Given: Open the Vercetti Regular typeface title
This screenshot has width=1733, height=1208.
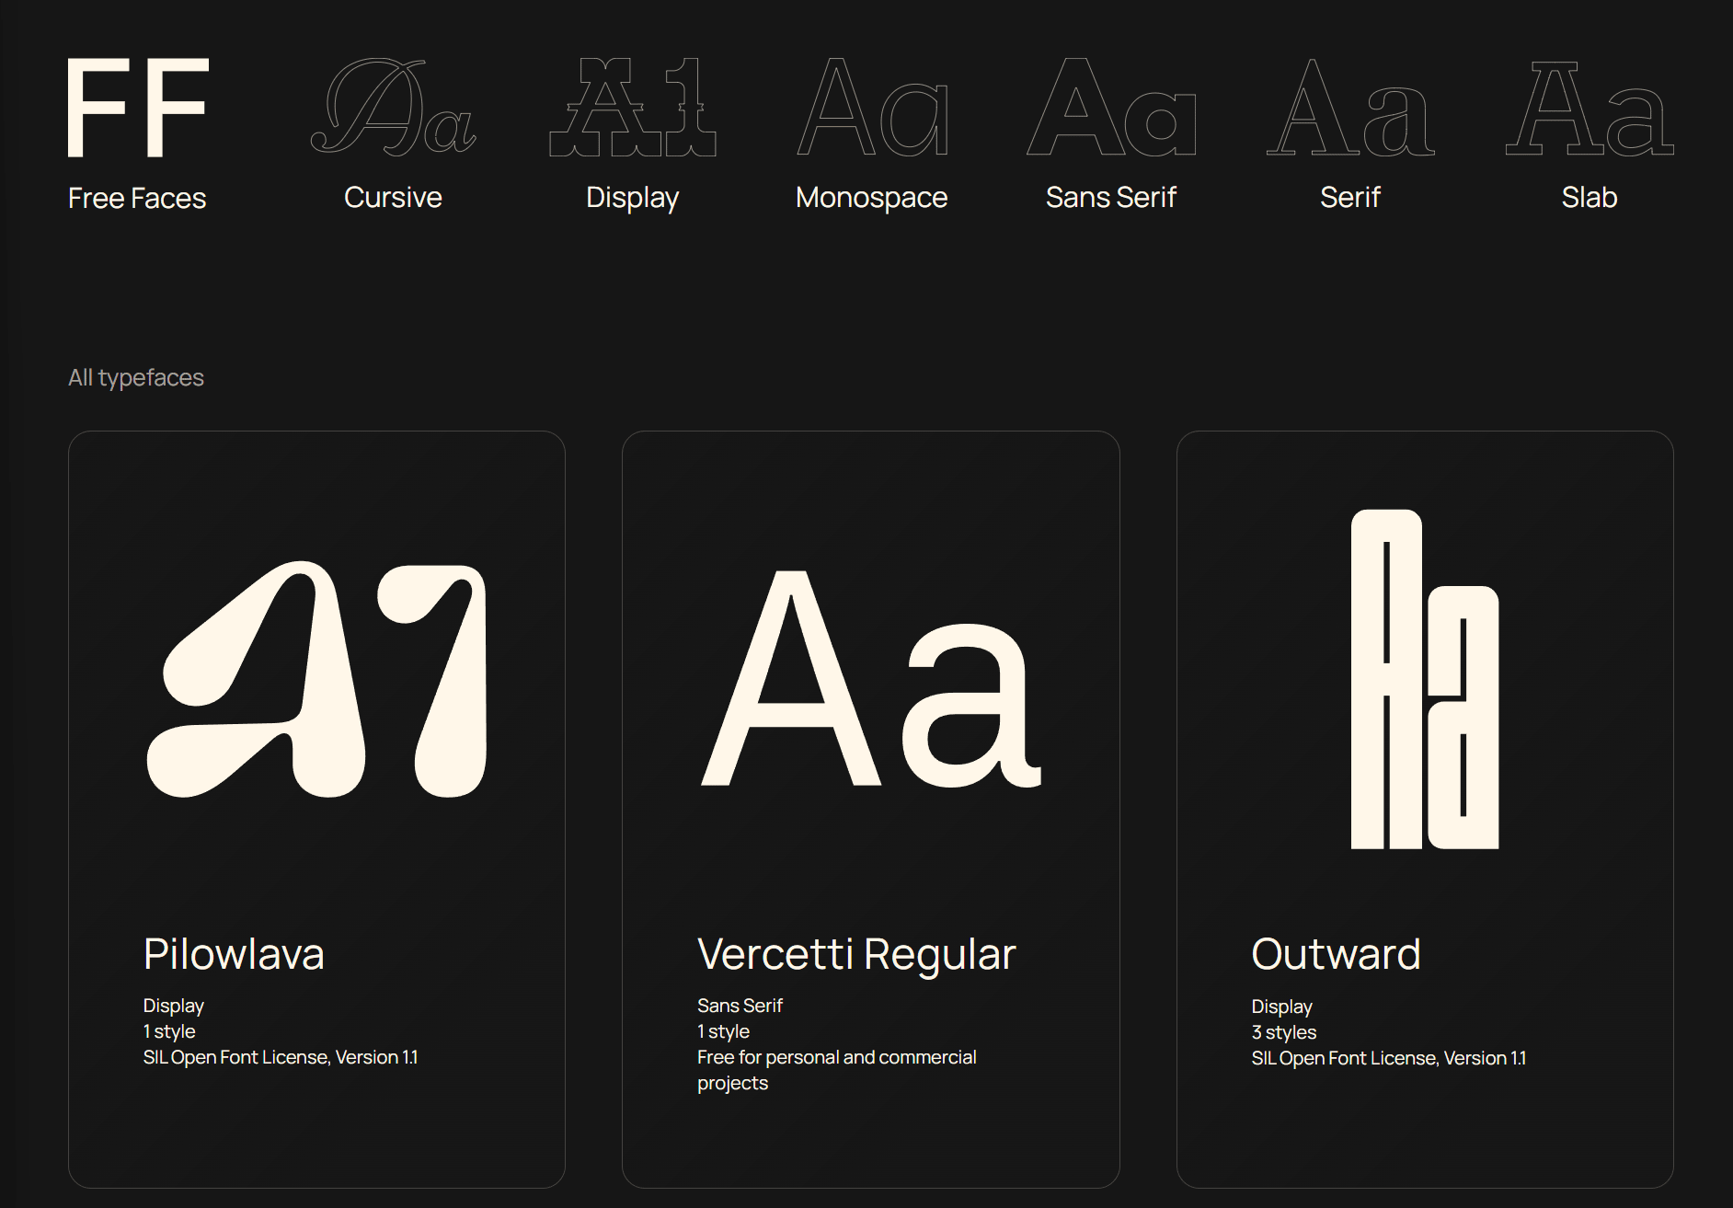Looking at the screenshot, I should tap(856, 955).
